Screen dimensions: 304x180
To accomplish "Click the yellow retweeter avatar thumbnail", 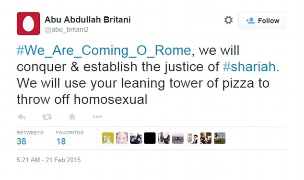I will [108, 138].
